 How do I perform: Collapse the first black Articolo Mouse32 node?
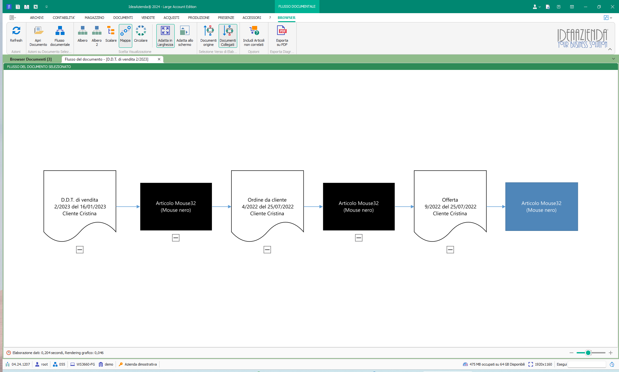click(x=176, y=238)
